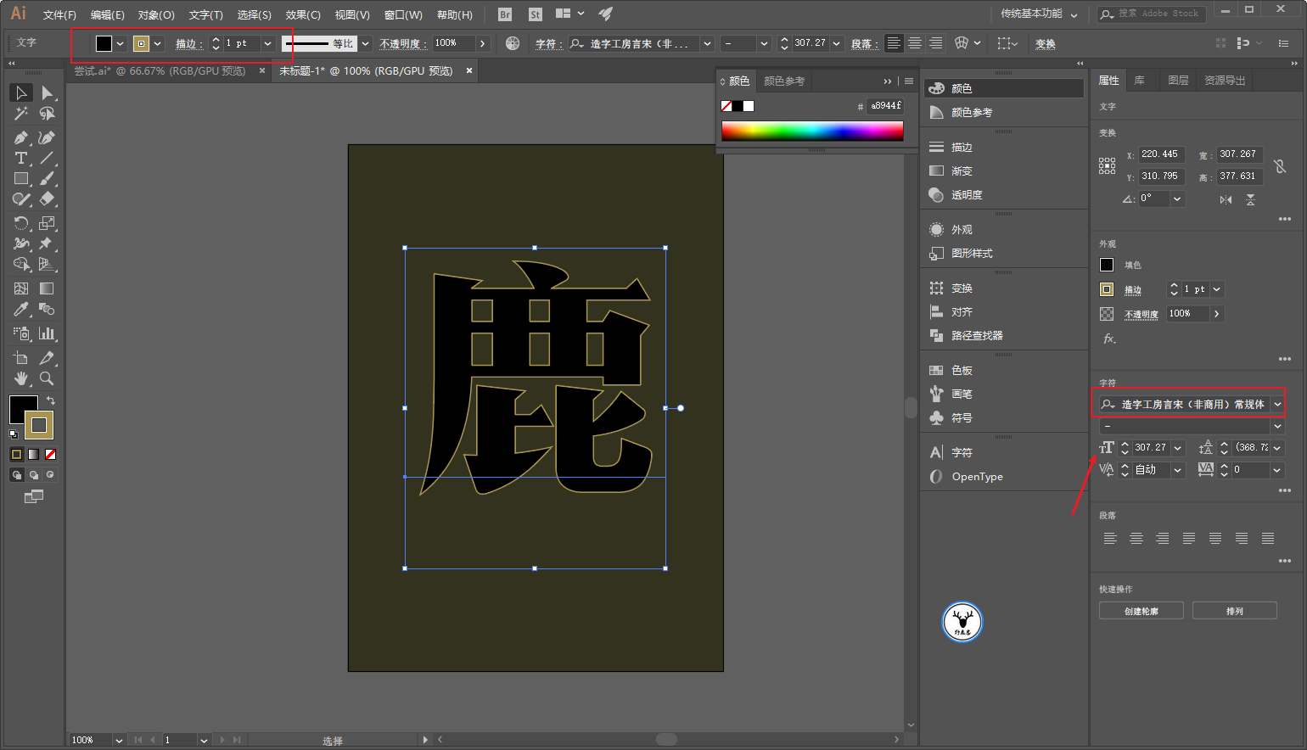Click fill color swatch in Properties panel
This screenshot has width=1307, height=750.
click(1107, 265)
